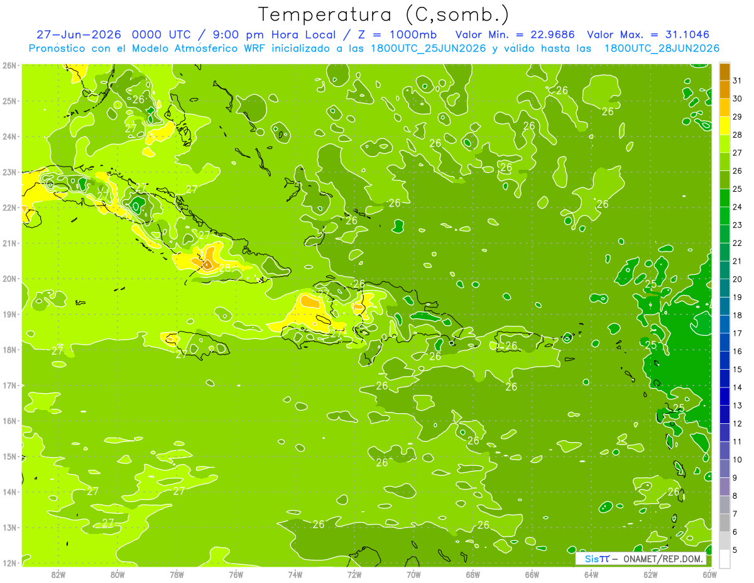Pick the dark blue swatch between 13 and 14
The width and height of the screenshot is (754, 583).
point(724,397)
